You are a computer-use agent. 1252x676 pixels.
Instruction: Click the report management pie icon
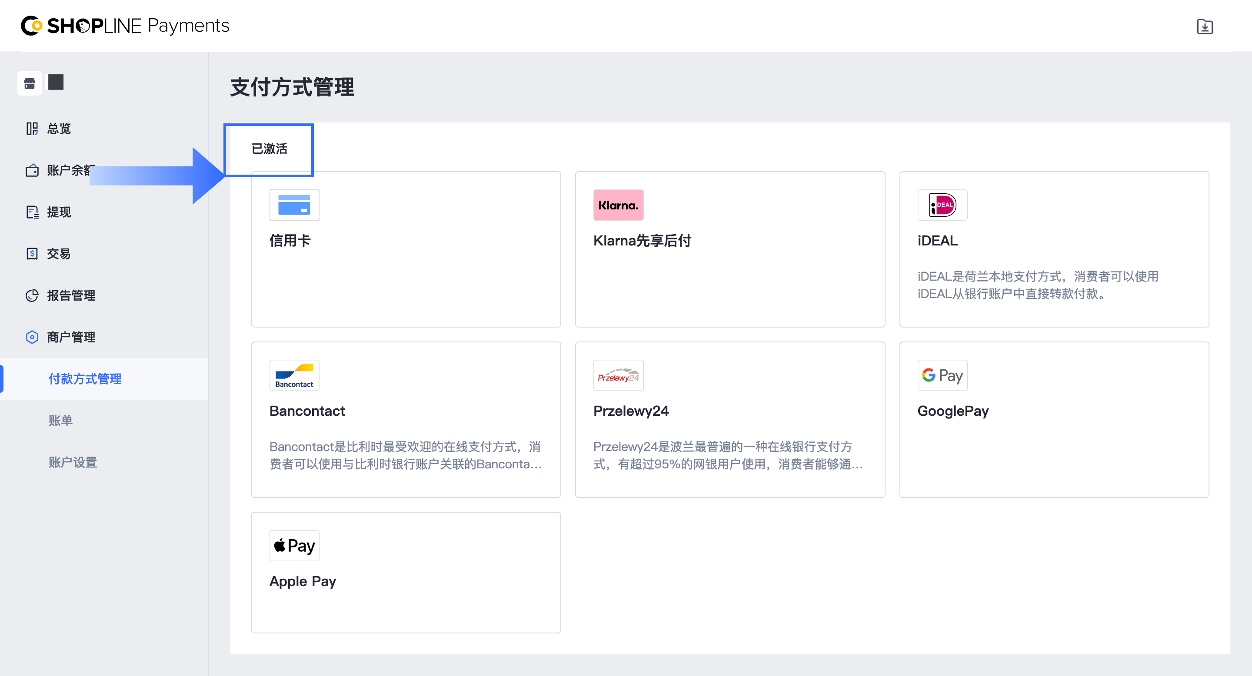click(32, 296)
